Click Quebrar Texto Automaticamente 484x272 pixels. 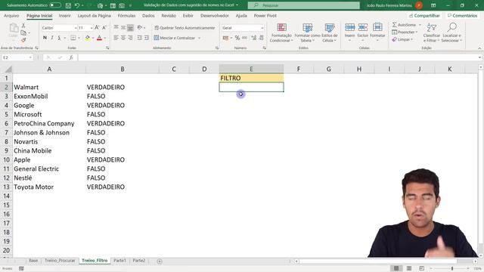[x=185, y=28]
